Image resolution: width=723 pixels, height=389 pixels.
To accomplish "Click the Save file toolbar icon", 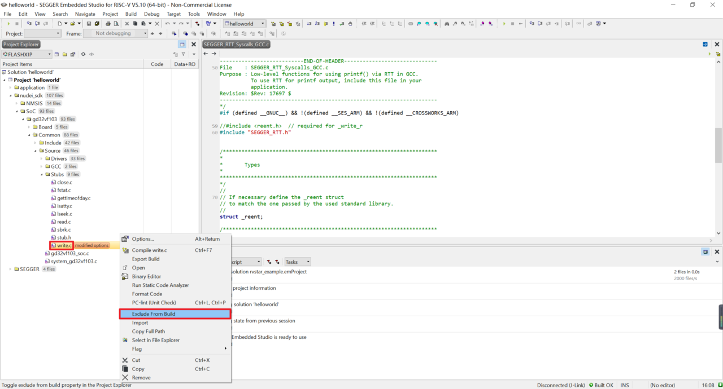I will point(88,24).
